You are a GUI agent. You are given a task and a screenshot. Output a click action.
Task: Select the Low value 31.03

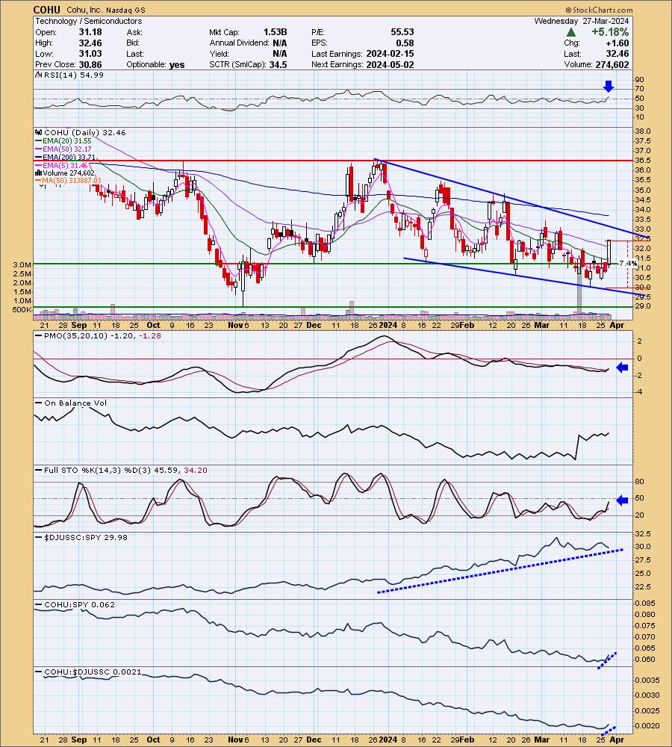[x=90, y=54]
